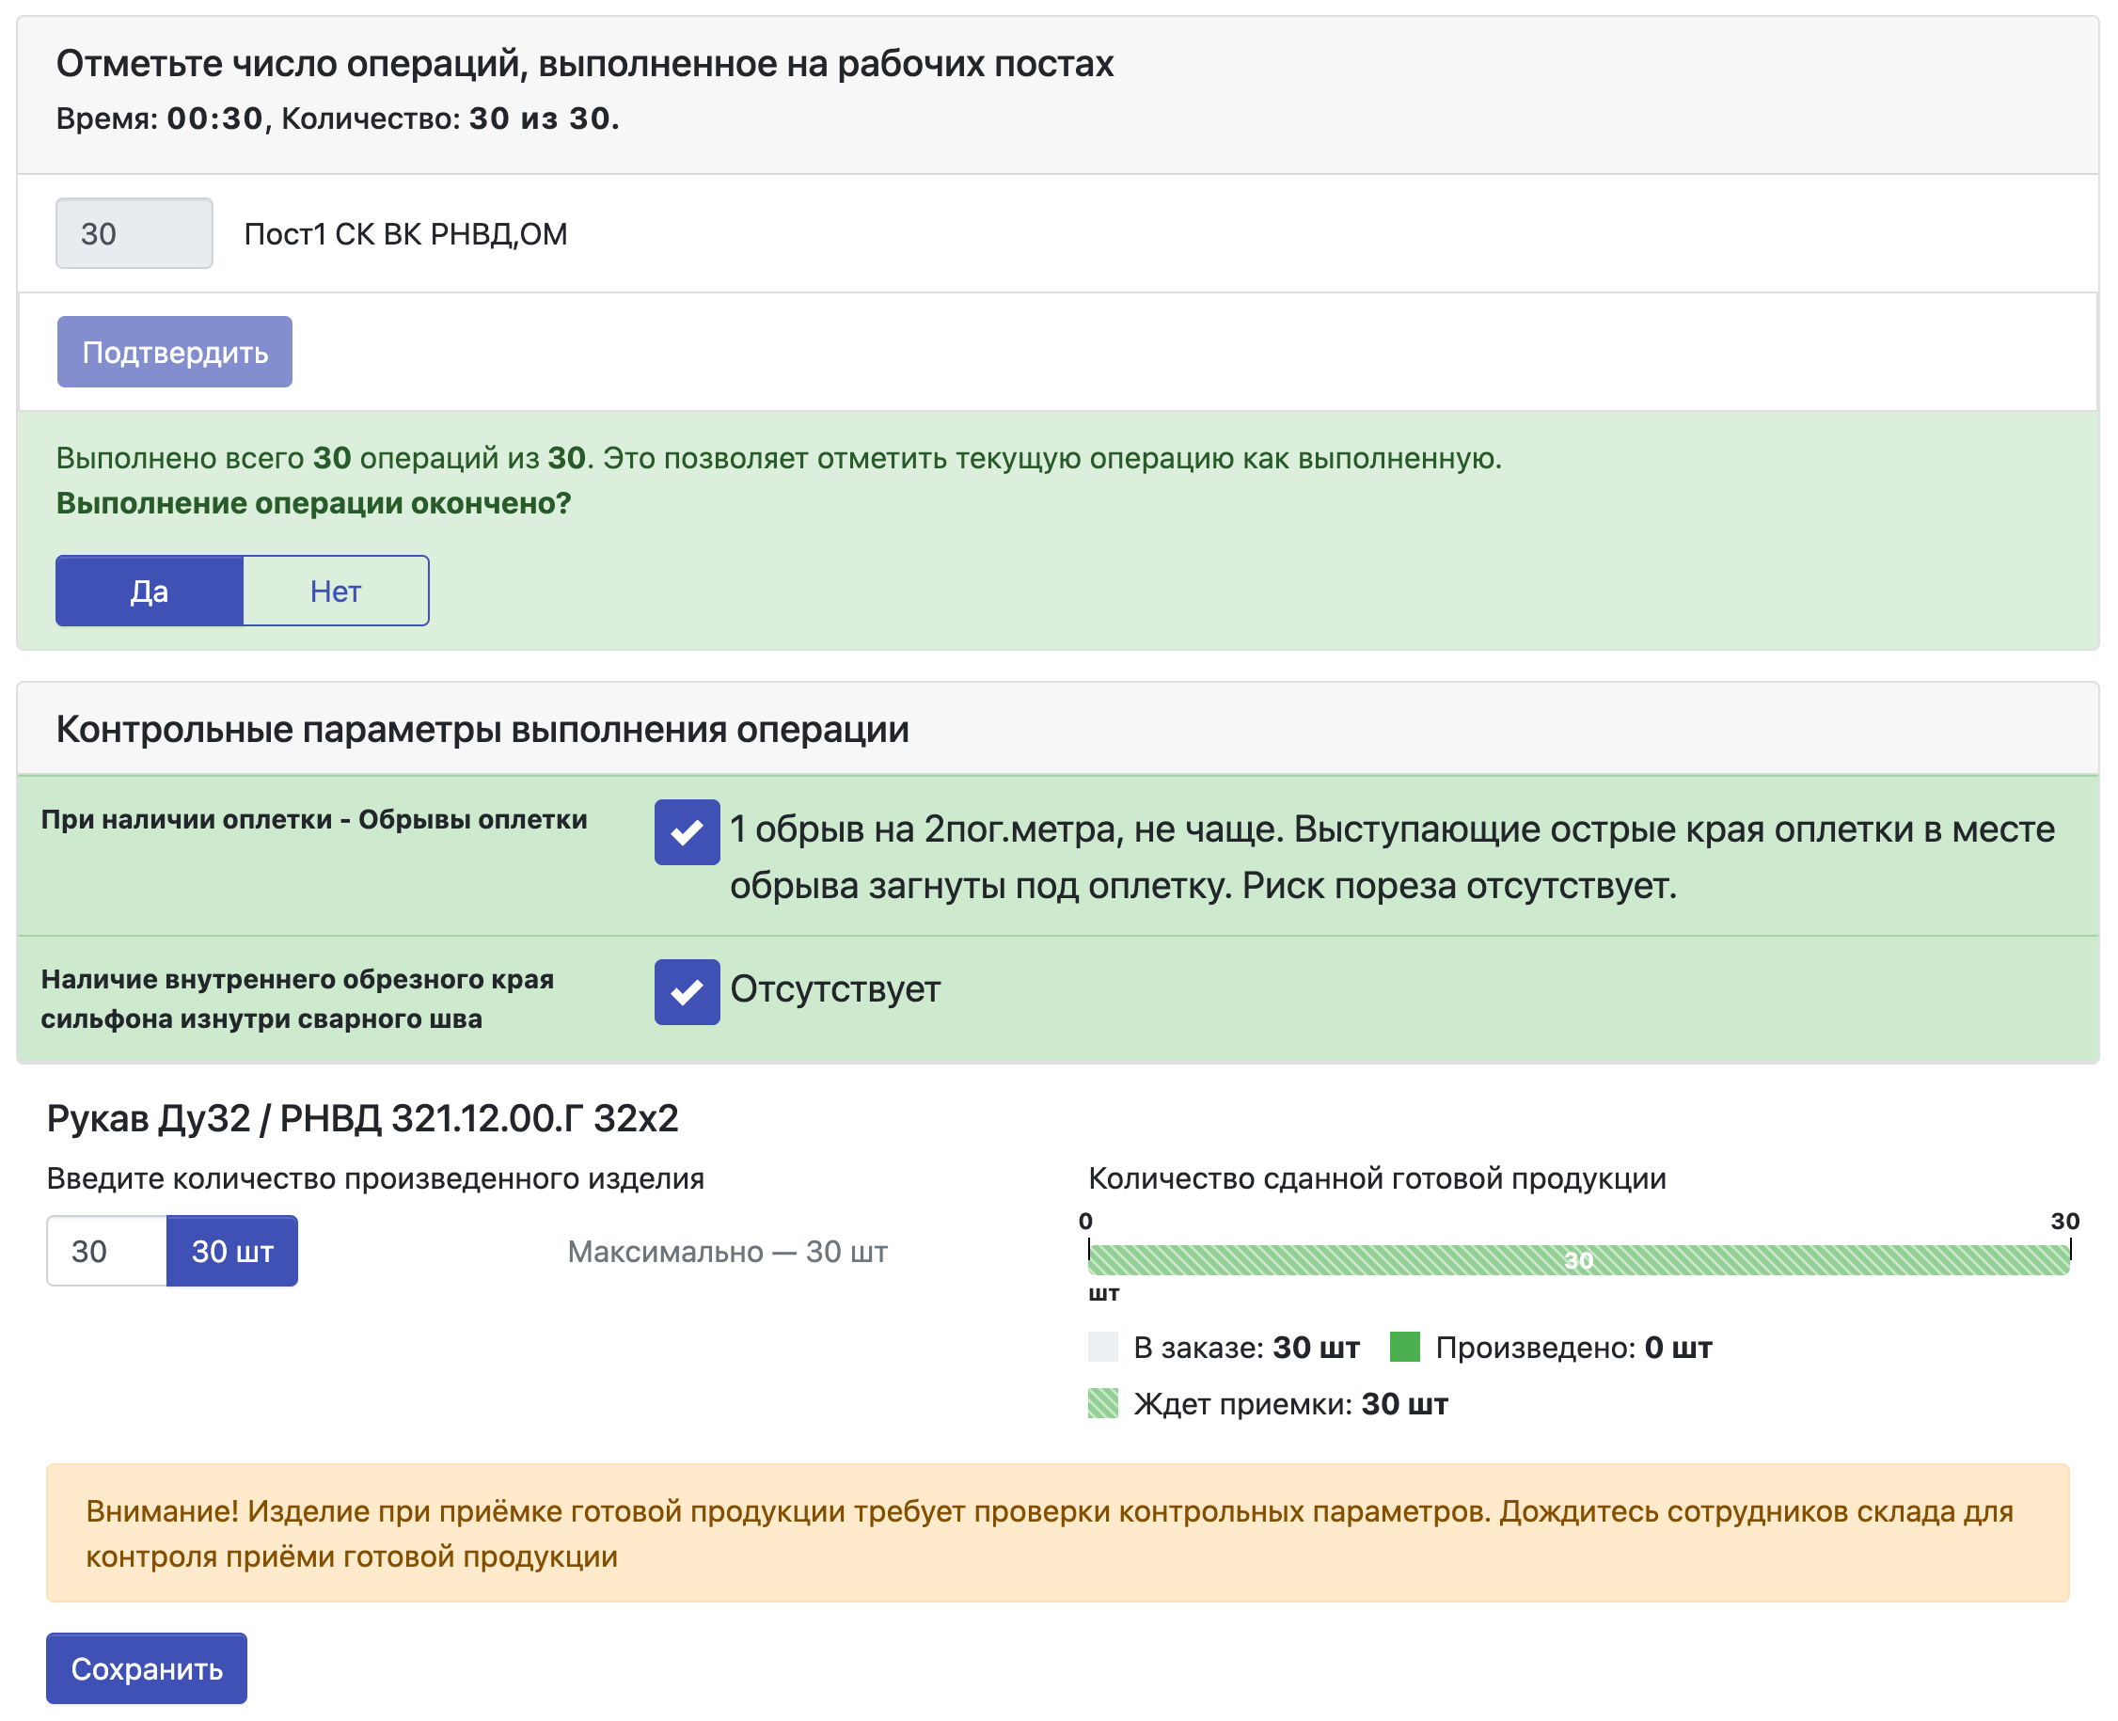The image size is (2118, 1721).
Task: Click the Выполнение операции окончено? question
Action: 313,504
